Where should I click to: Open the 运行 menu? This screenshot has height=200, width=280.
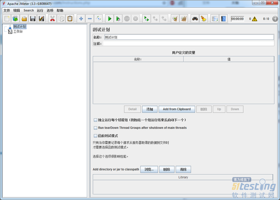click(40, 11)
